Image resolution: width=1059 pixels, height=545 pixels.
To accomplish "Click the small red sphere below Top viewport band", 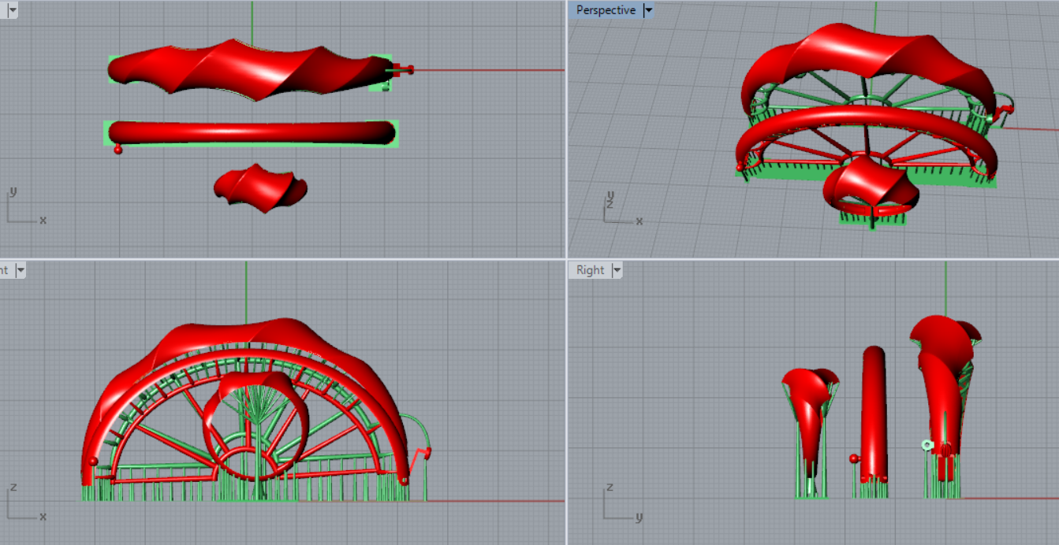I will [118, 149].
